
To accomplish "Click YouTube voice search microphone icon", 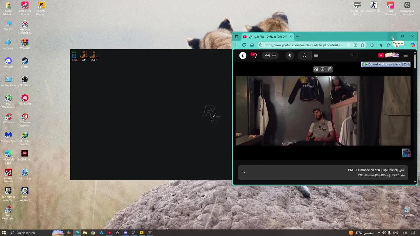I will coord(290,55).
